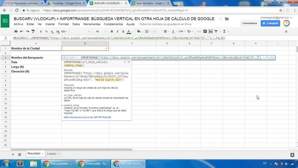This screenshot has width=298, height=168.
Task: Bookmark this page with star icon
Action: point(281,10)
